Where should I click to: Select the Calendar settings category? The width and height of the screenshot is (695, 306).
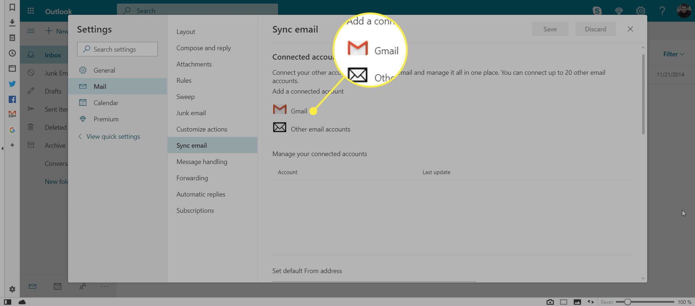(118, 103)
